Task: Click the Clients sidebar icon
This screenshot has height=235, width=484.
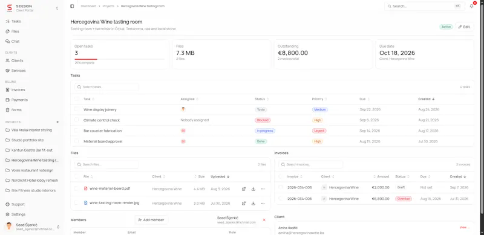Action: 7,60
